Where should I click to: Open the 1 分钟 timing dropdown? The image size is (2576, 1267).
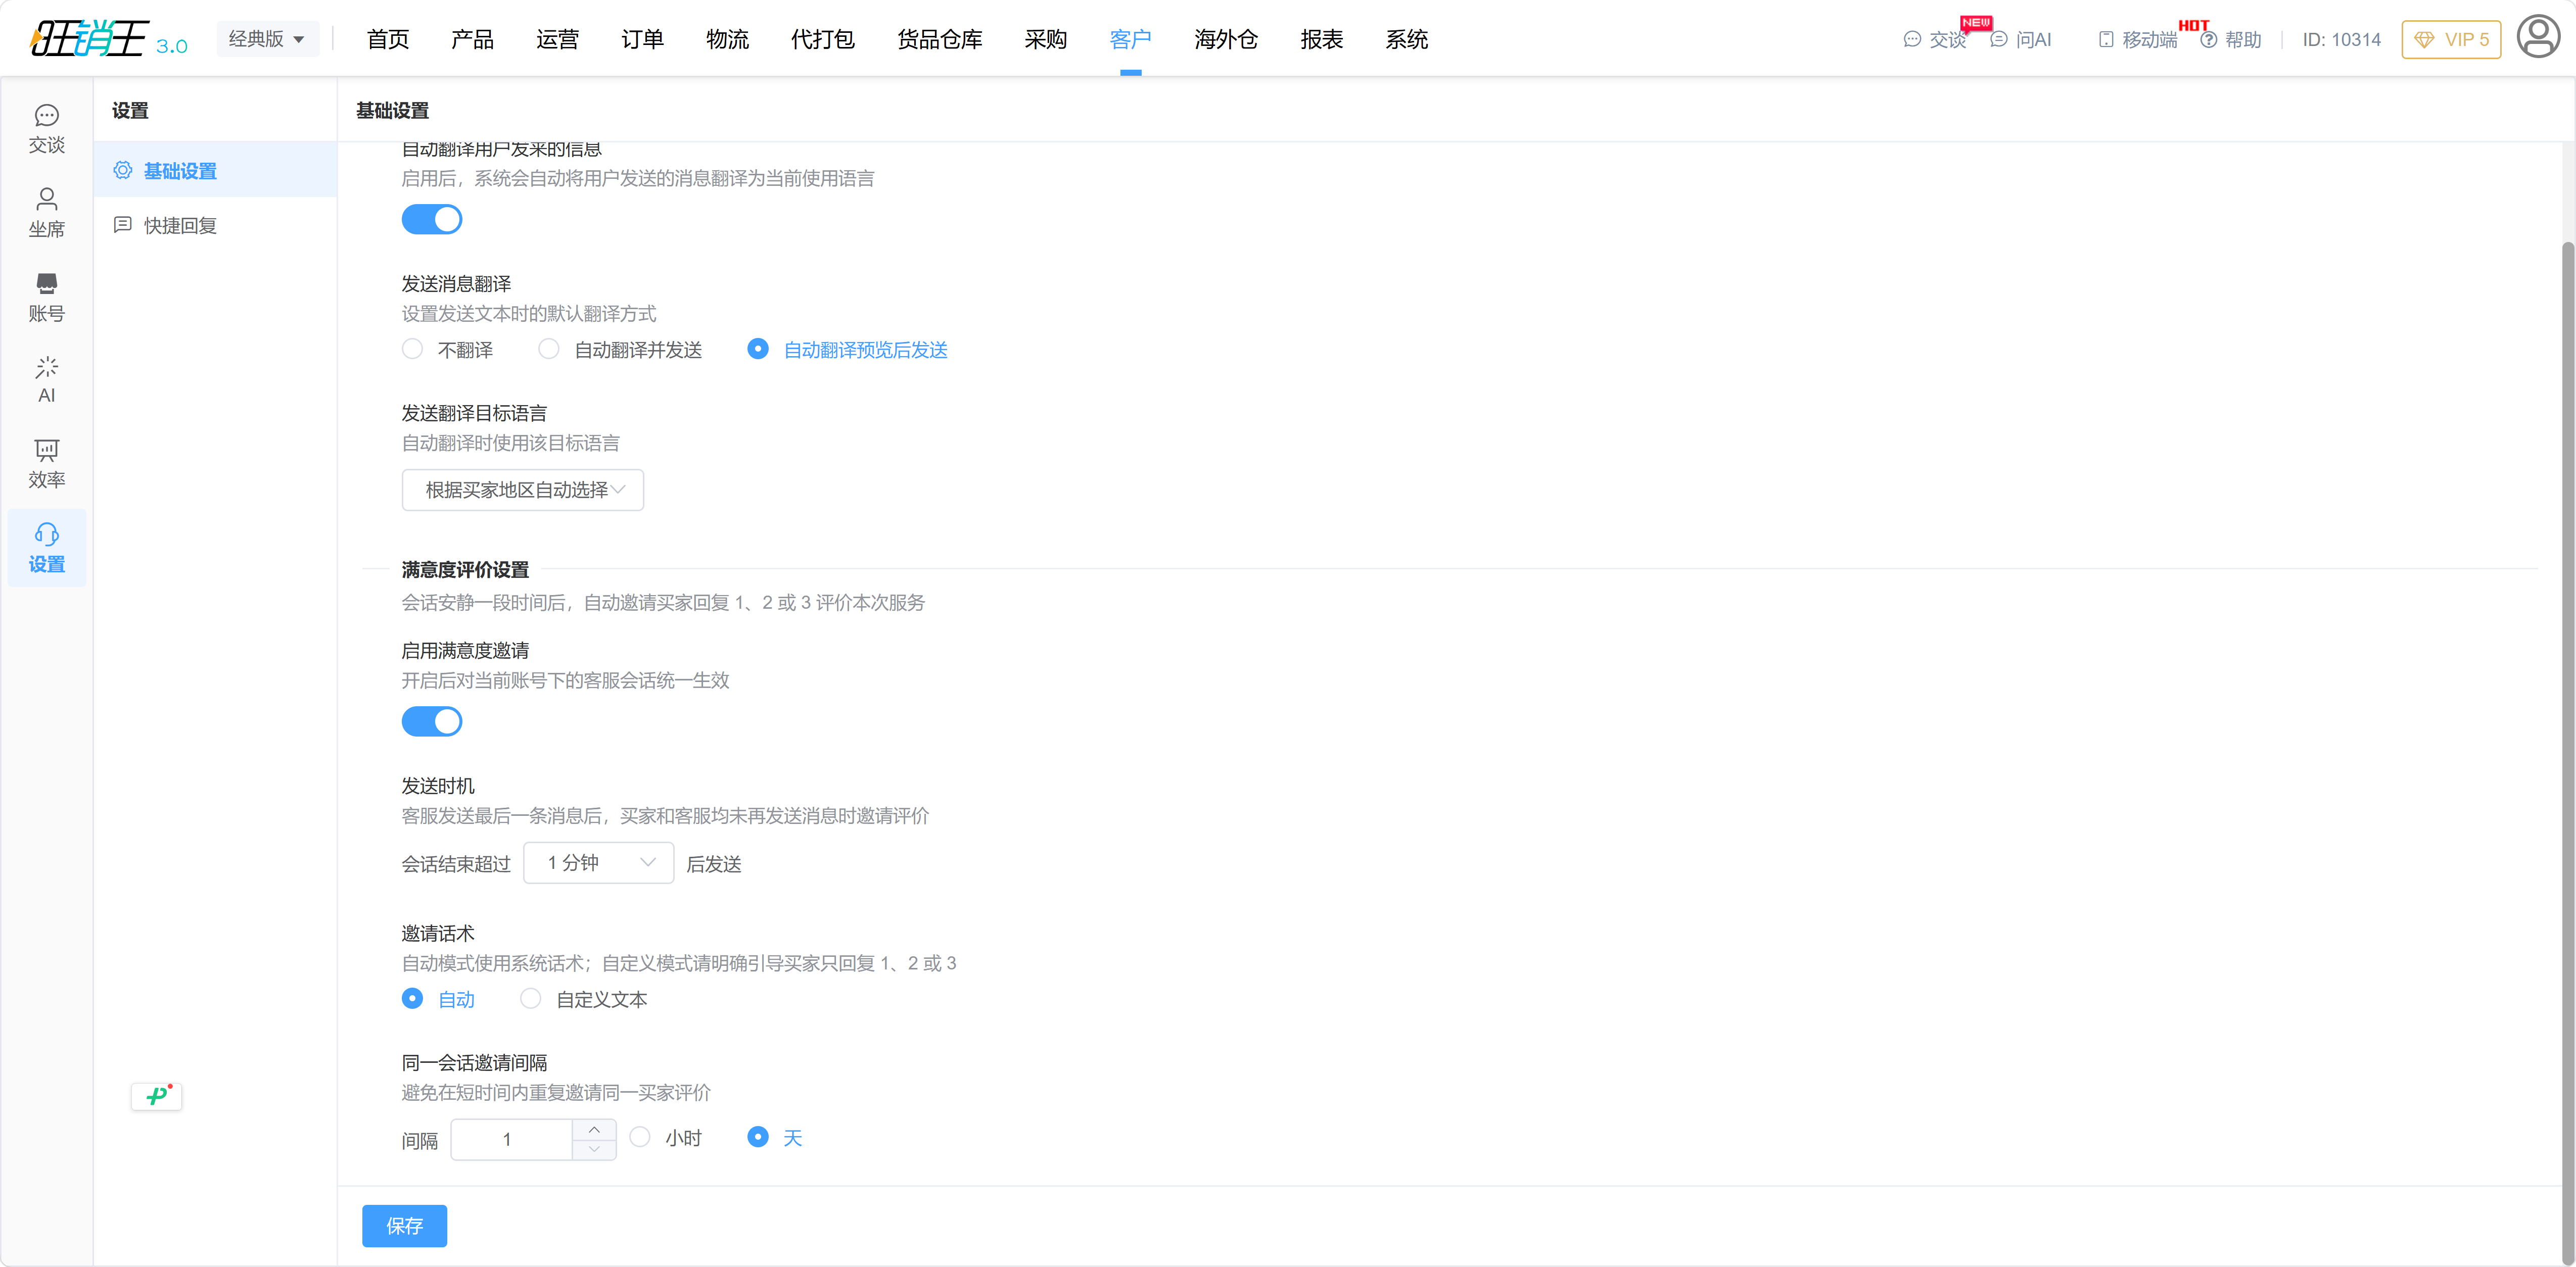point(599,862)
